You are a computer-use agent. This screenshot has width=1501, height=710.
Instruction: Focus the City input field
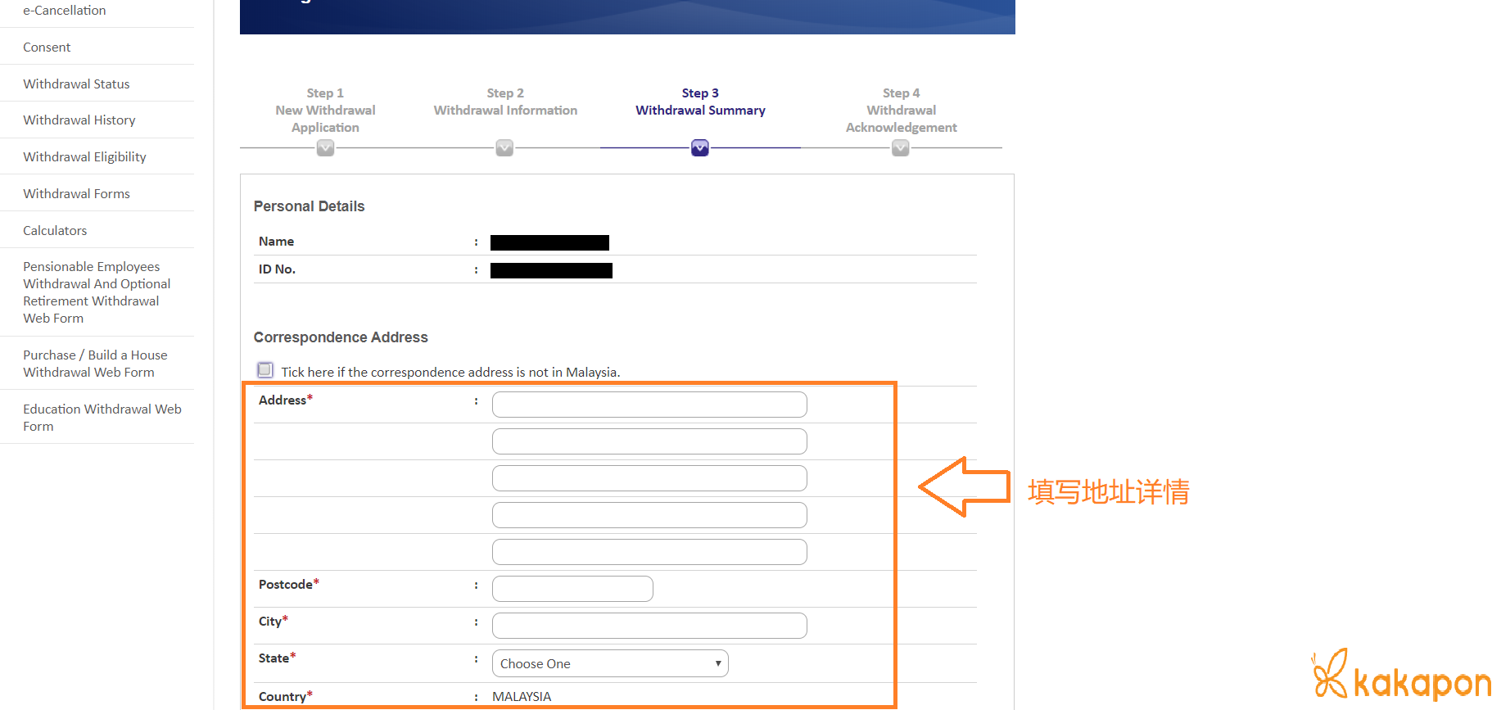point(649,626)
